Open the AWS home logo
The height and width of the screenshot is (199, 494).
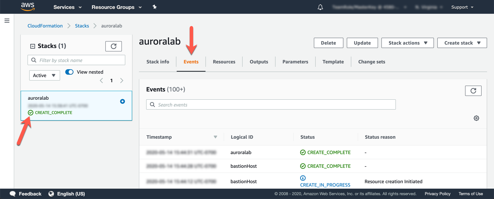pyautogui.click(x=28, y=7)
